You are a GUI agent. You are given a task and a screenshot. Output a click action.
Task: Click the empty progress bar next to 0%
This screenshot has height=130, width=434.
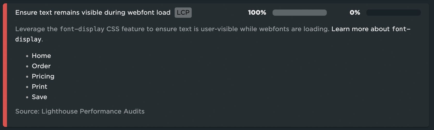coord(393,13)
